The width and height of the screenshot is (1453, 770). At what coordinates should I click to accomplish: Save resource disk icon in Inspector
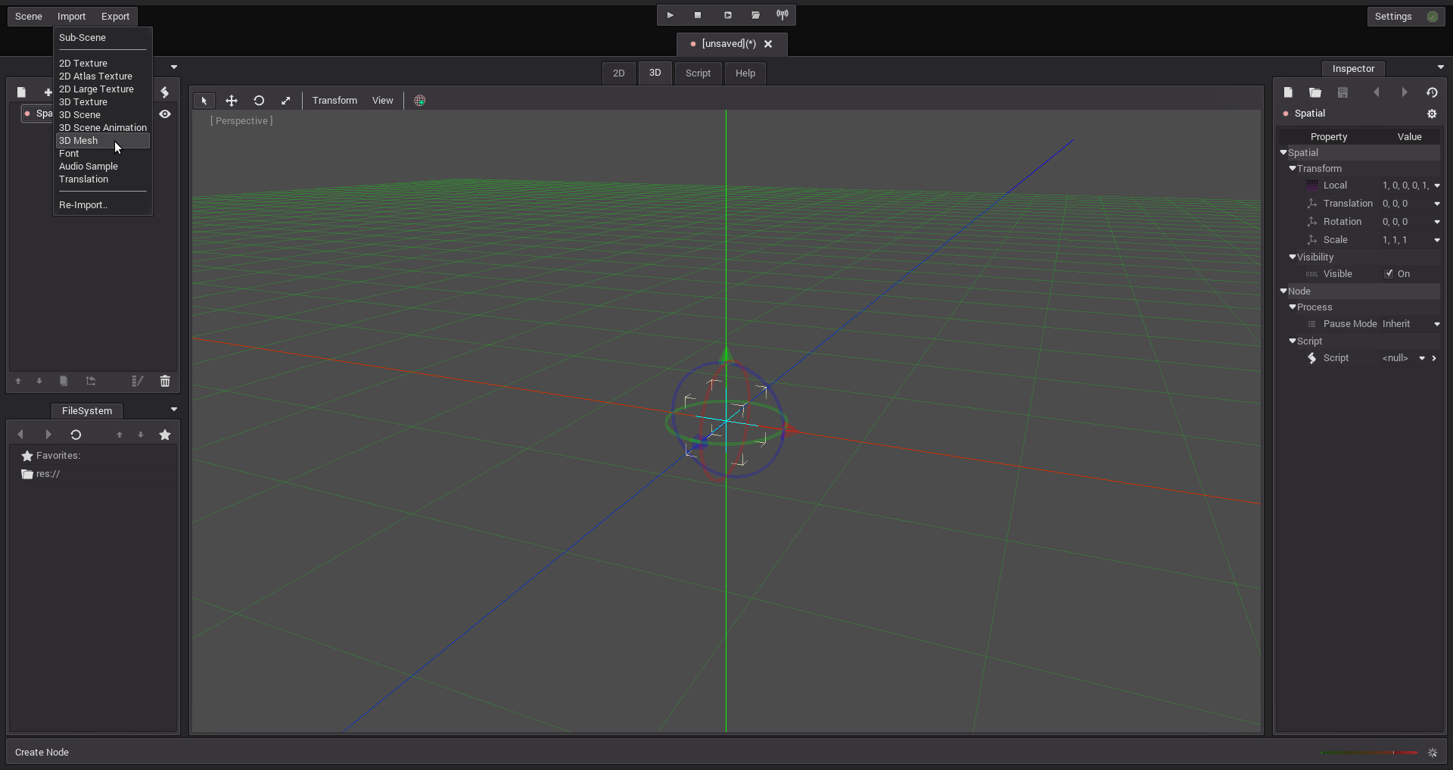(1343, 92)
